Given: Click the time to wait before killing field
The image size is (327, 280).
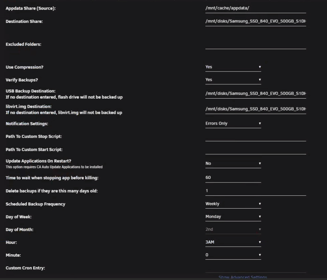Looking at the screenshot, I should [x=233, y=178].
